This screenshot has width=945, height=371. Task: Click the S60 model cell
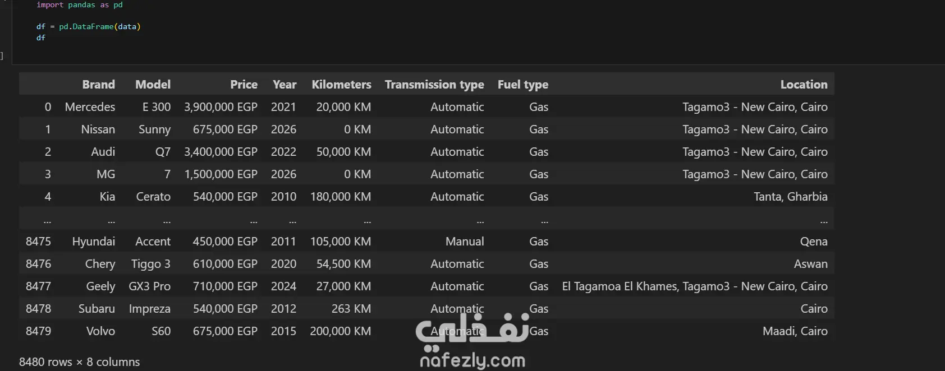pyautogui.click(x=160, y=331)
